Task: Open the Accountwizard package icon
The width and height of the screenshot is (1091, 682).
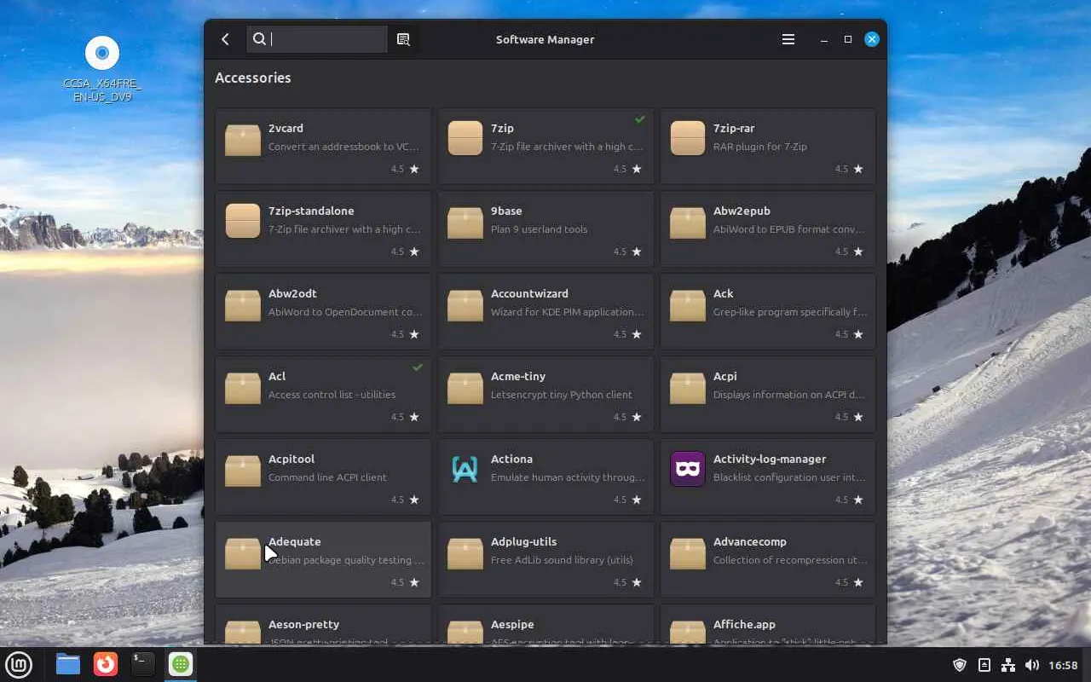Action: point(465,304)
